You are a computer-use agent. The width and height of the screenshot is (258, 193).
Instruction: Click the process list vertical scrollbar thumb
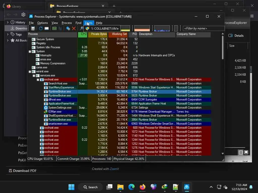tap(223, 47)
